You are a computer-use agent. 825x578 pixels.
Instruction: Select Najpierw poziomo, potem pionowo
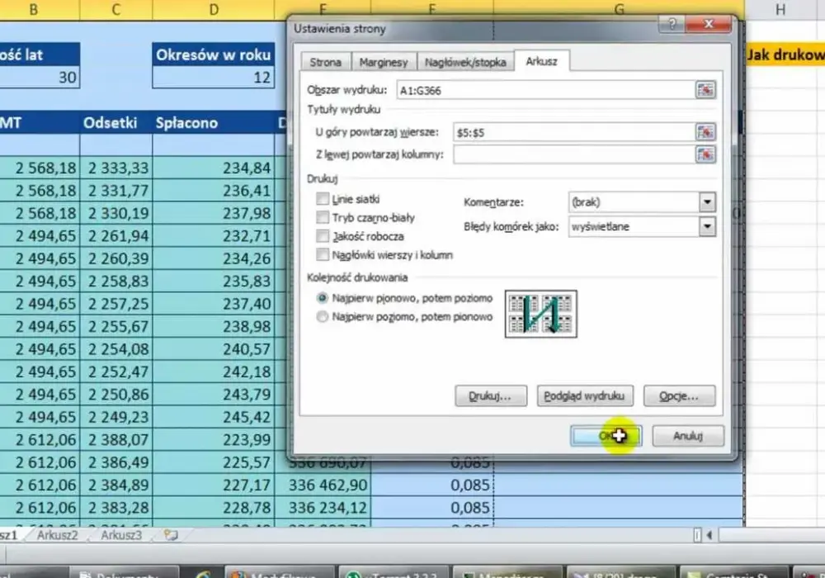(x=322, y=317)
